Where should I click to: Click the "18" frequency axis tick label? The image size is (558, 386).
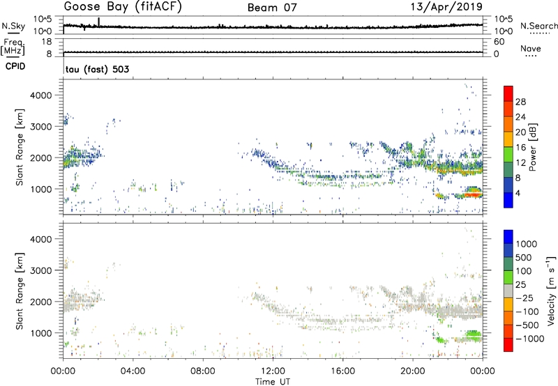pos(47,42)
